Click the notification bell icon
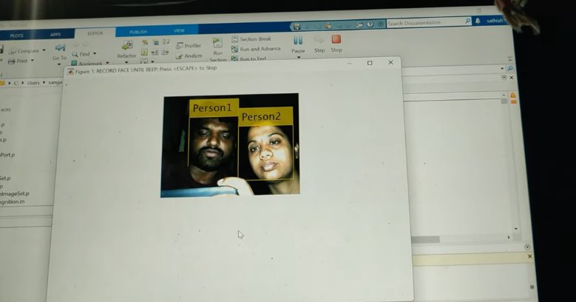Screen dimensions: 576x302 pyautogui.click(x=478, y=21)
